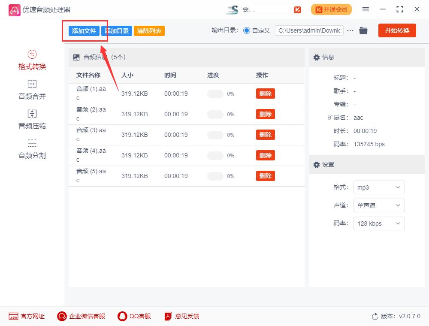This screenshot has width=429, height=326.
Task: Click the 添加文件 add files button
Action: 84,30
